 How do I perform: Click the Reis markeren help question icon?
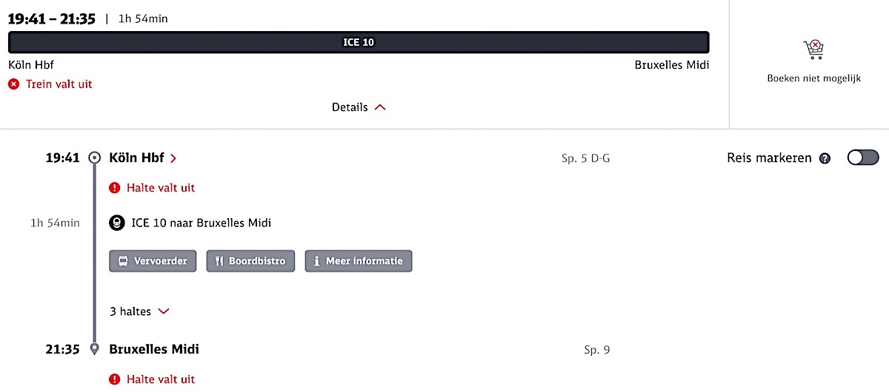(825, 158)
